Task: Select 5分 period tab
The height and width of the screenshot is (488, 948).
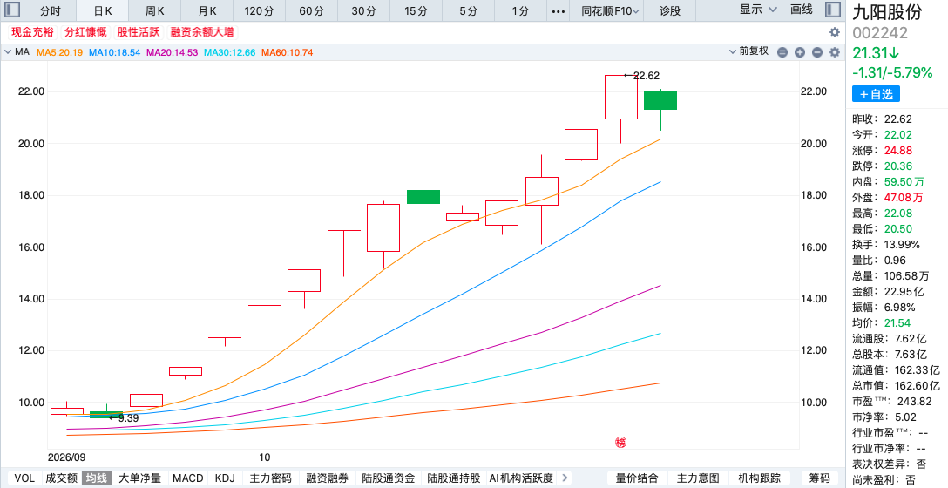Action: (x=468, y=10)
